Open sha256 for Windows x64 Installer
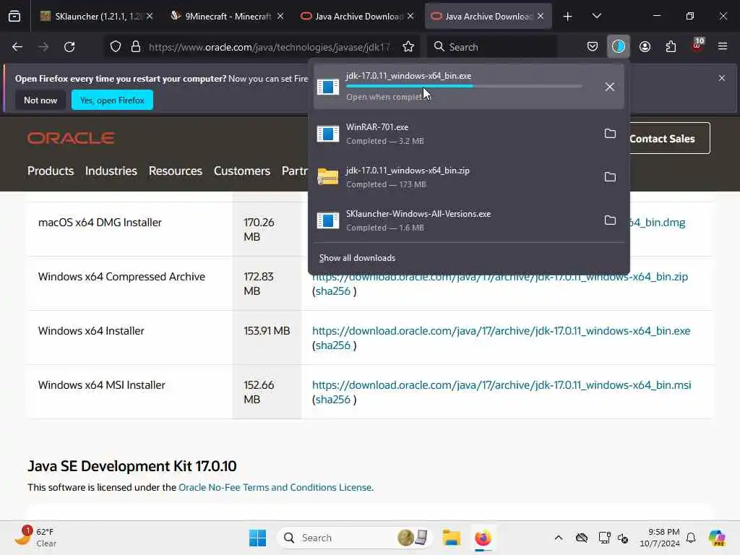Screen dimensions: 740x555 [332, 345]
